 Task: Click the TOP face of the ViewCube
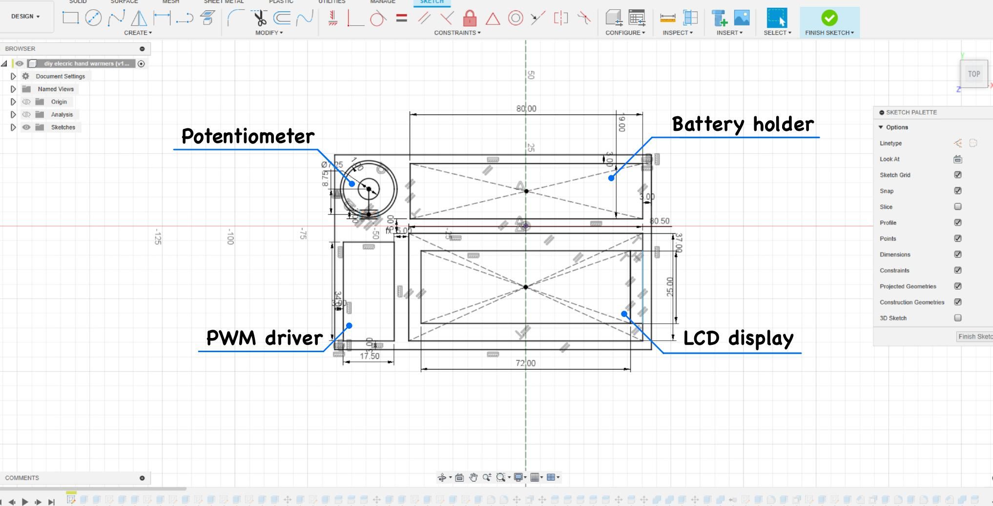(974, 74)
